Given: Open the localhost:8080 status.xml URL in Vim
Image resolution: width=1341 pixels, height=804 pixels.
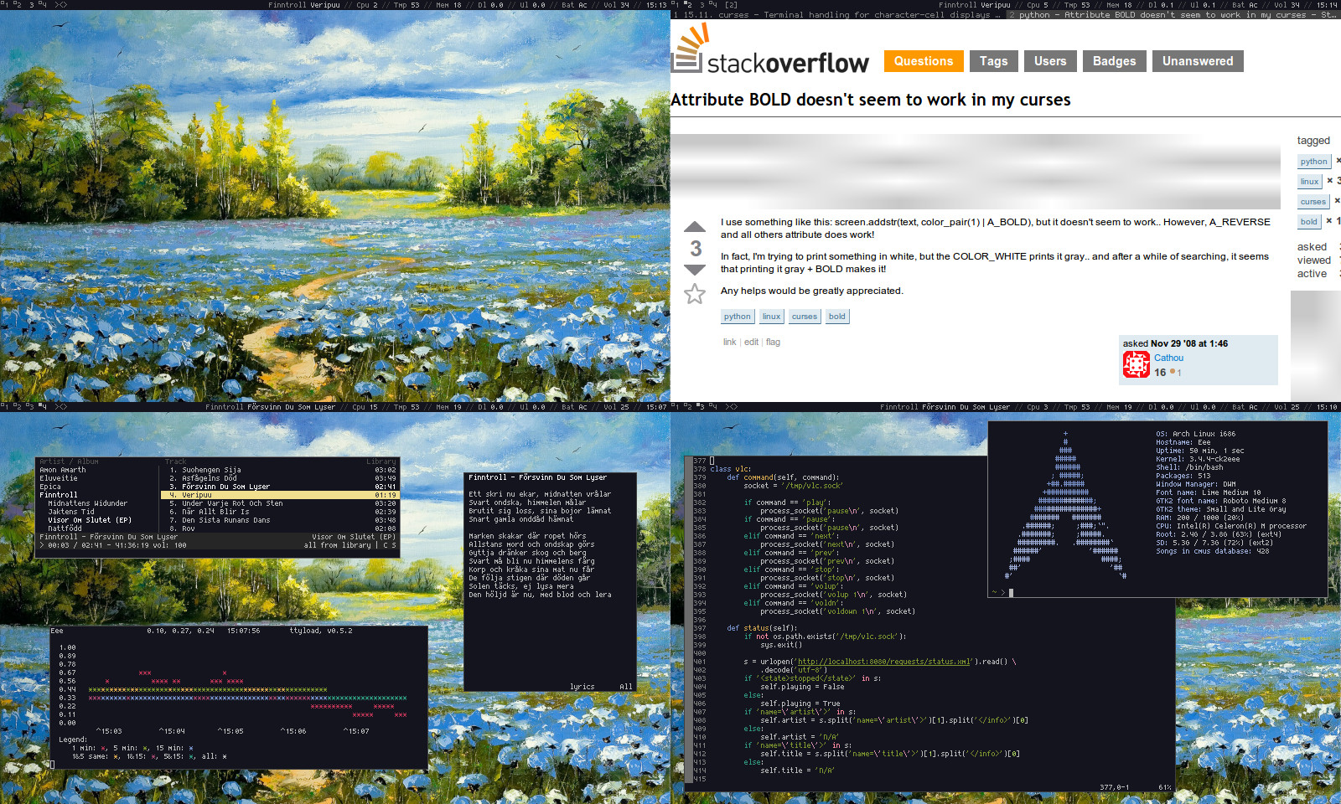Looking at the screenshot, I should pyautogui.click(x=883, y=662).
